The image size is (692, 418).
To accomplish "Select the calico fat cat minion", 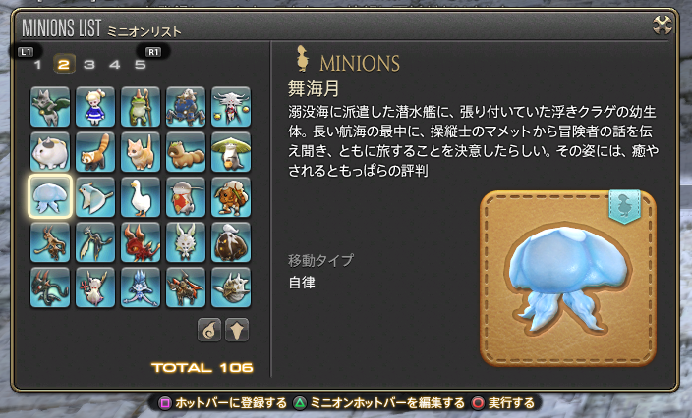I will (x=50, y=152).
